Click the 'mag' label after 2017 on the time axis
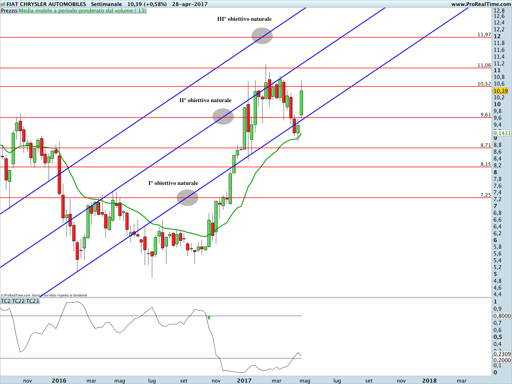This screenshot has height=384, width=512. (x=305, y=381)
